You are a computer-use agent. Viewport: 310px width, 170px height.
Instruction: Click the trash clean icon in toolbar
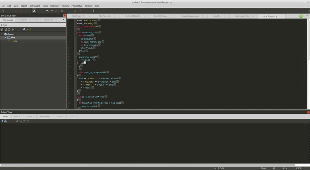(62, 11)
